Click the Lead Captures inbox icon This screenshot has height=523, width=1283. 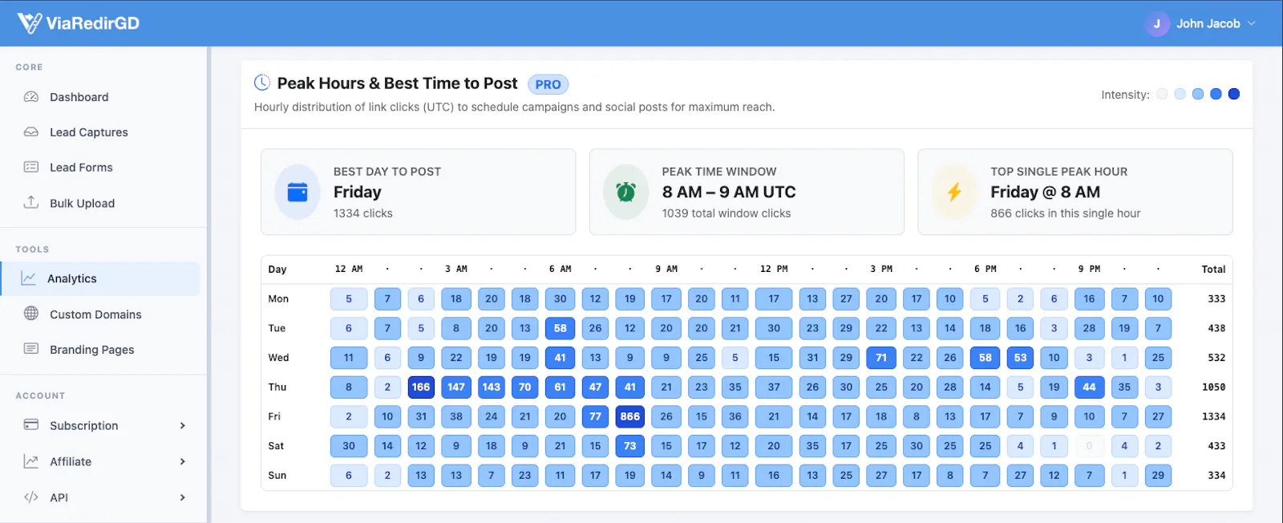tap(31, 132)
